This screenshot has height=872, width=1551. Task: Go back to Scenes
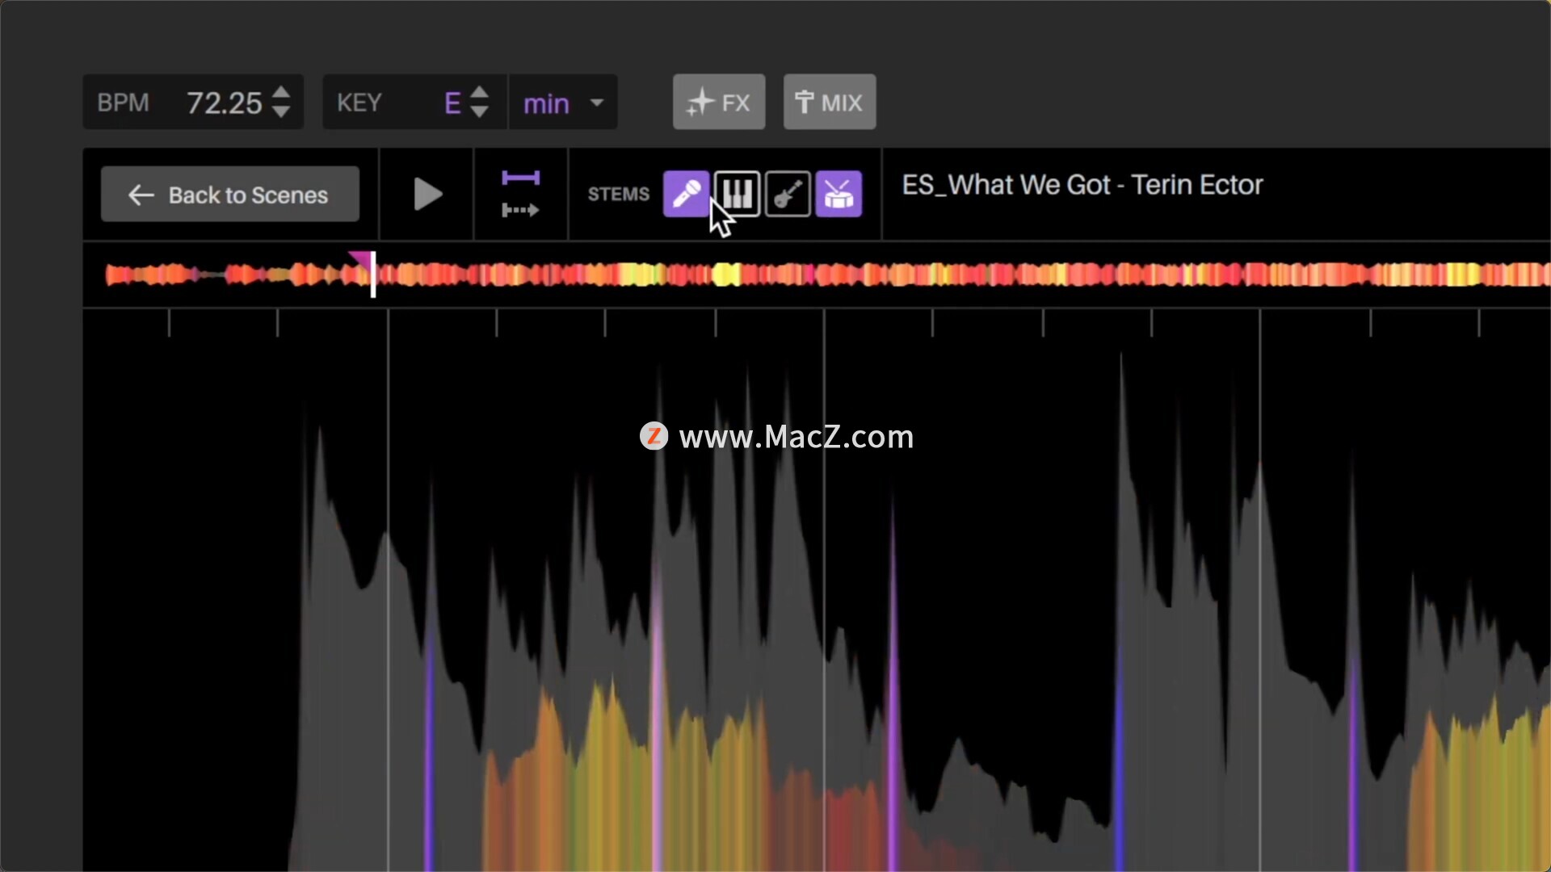coord(230,195)
